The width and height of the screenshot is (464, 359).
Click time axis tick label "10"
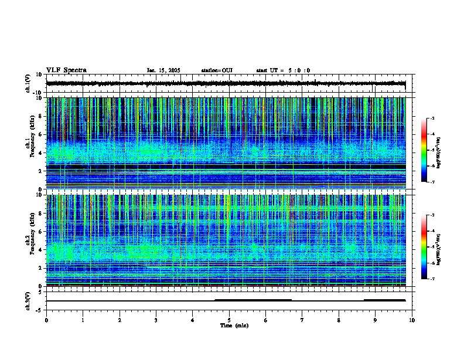412,320
